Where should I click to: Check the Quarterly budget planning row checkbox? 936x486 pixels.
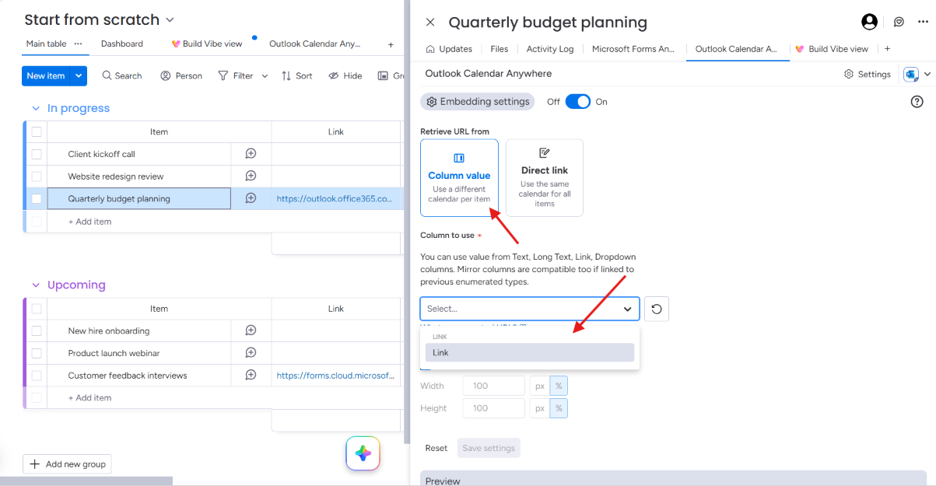[37, 198]
